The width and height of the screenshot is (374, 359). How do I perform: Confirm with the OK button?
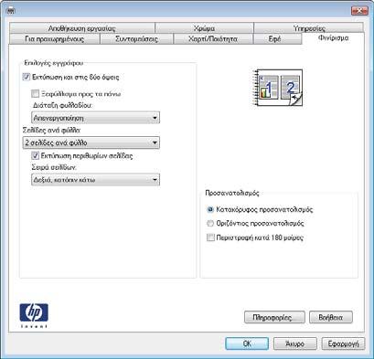click(x=247, y=343)
